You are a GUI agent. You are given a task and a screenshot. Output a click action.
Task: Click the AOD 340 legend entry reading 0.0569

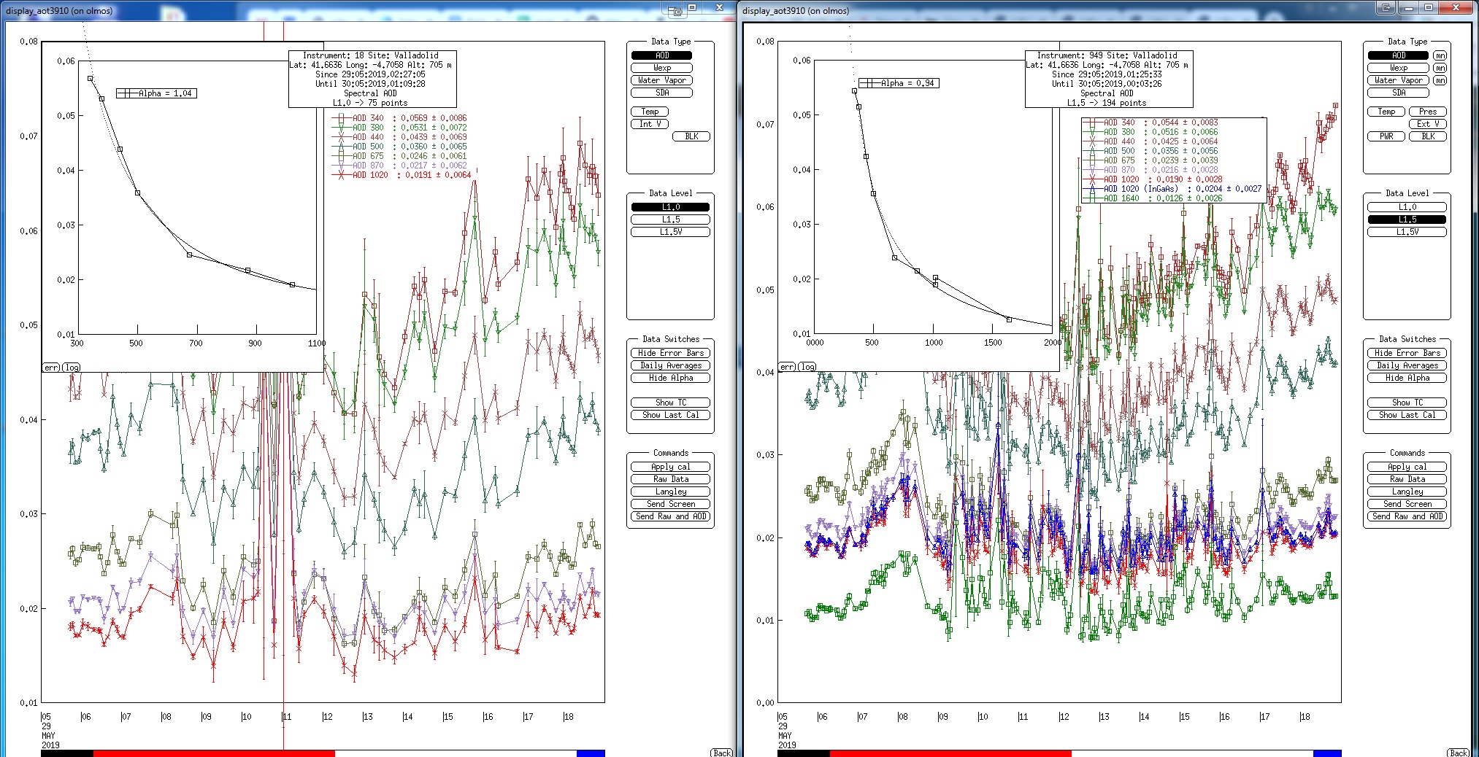tap(399, 118)
